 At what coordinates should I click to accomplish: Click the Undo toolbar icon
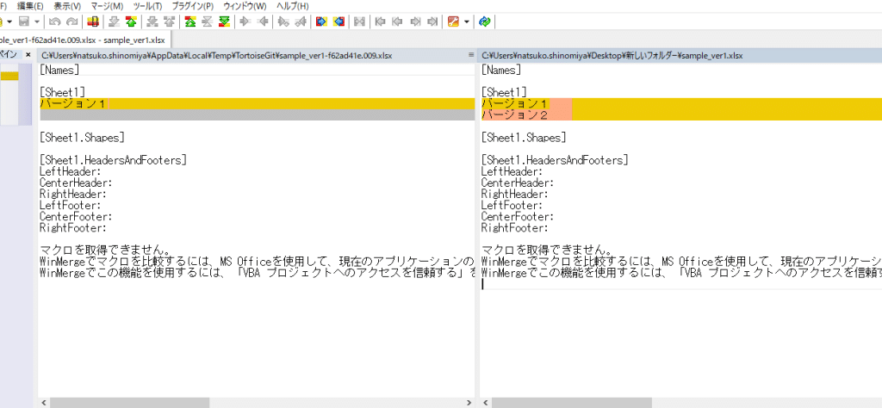54,22
